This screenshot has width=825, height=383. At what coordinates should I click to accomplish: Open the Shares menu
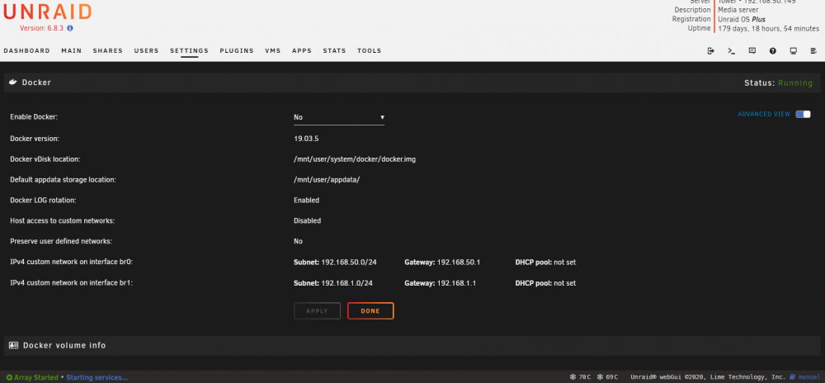pyautogui.click(x=108, y=51)
